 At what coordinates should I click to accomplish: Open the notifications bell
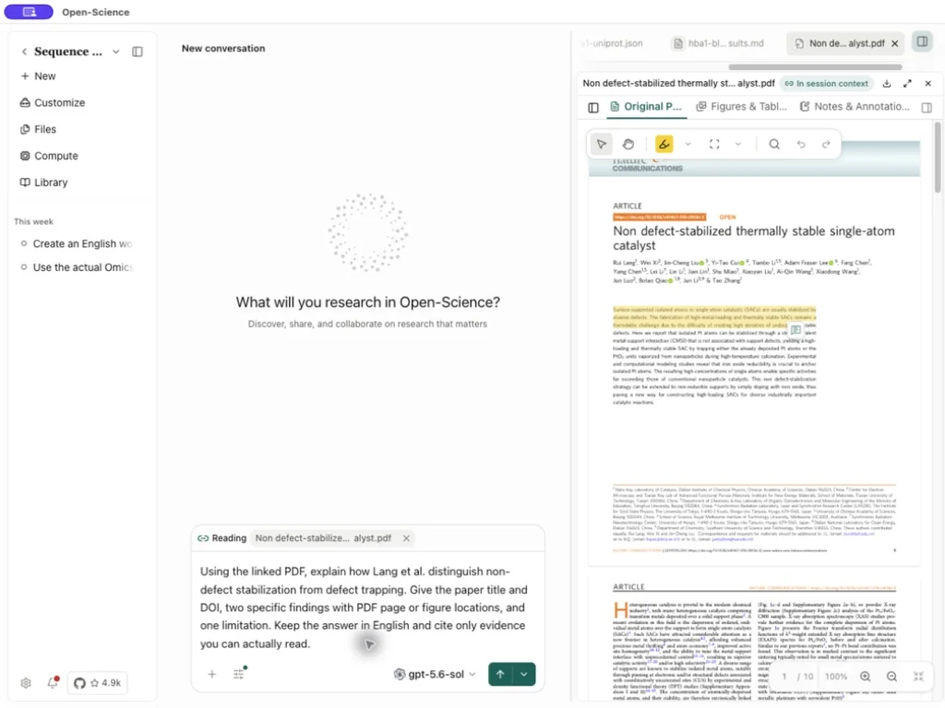pyautogui.click(x=53, y=683)
